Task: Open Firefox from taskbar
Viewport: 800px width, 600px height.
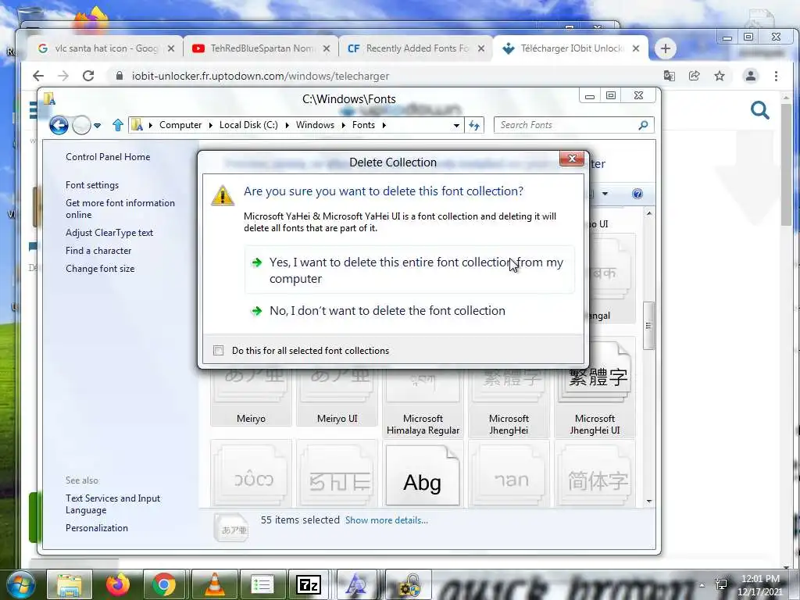Action: coord(117,585)
